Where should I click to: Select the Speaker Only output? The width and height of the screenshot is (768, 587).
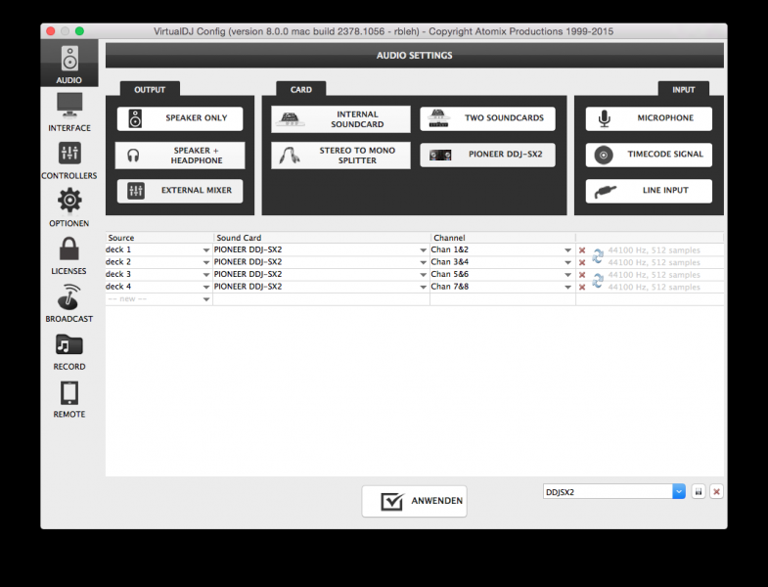click(x=180, y=118)
